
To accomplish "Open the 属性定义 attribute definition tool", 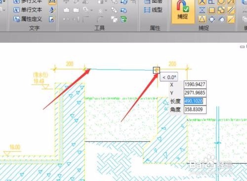I will click(x=28, y=19).
